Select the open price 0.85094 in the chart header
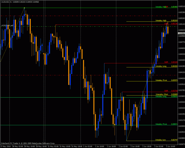 point(16,2)
